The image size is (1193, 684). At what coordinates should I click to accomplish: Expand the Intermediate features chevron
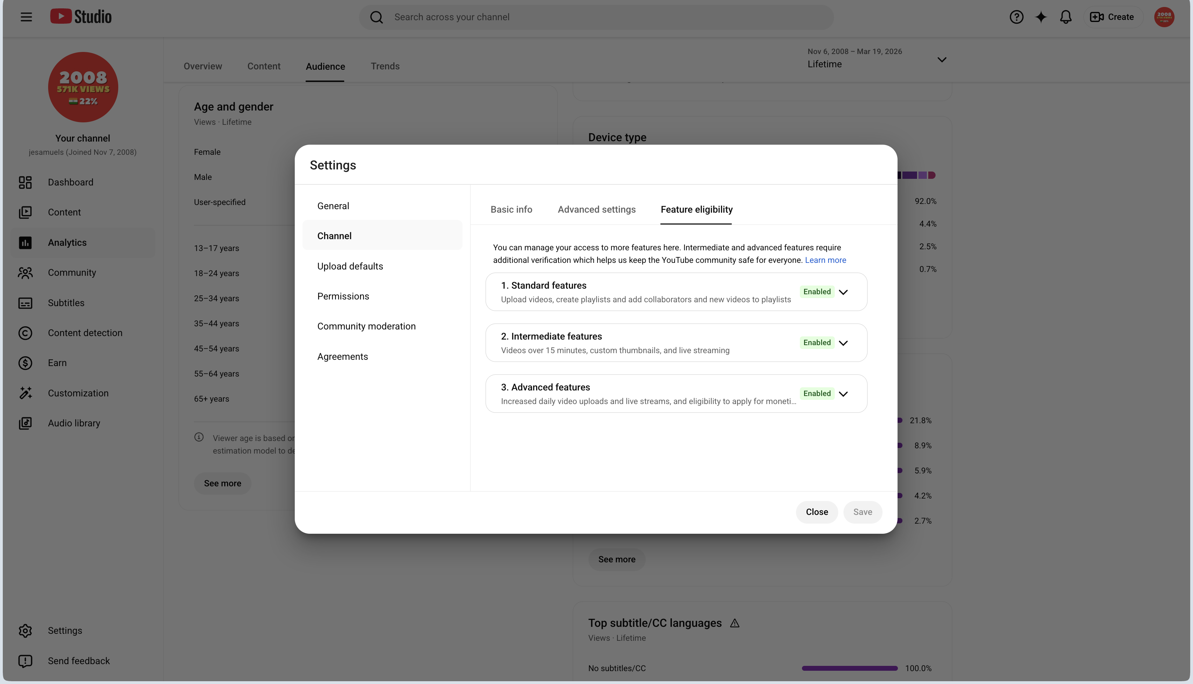[x=843, y=343]
